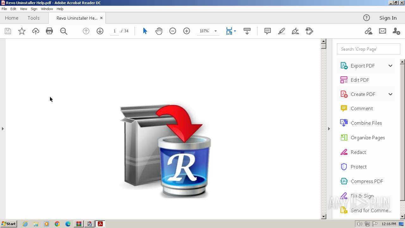Share with others person icon
Screen dimensions: 405x228
396,31
